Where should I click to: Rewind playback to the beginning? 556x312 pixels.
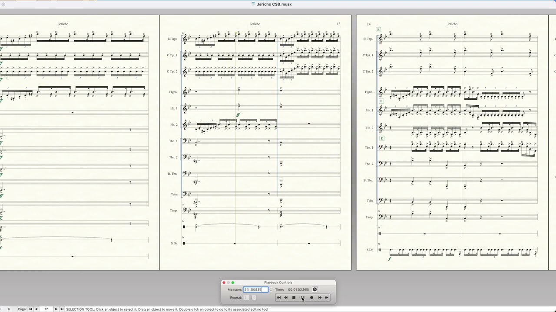point(279,298)
